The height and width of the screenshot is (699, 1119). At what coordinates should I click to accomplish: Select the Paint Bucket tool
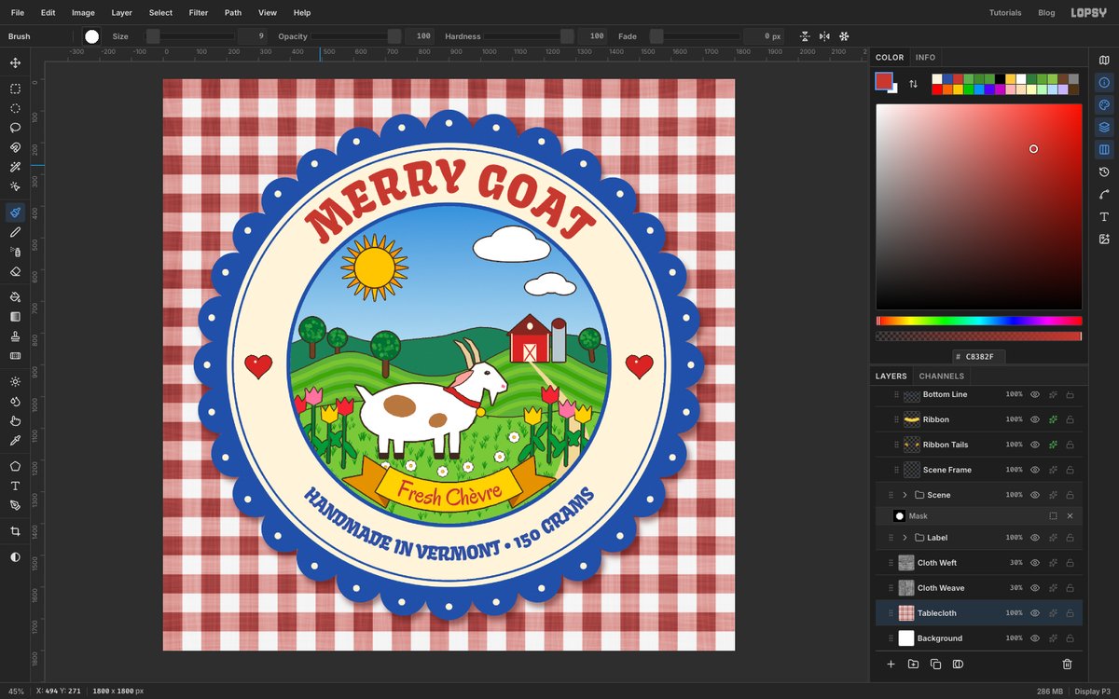pos(15,296)
